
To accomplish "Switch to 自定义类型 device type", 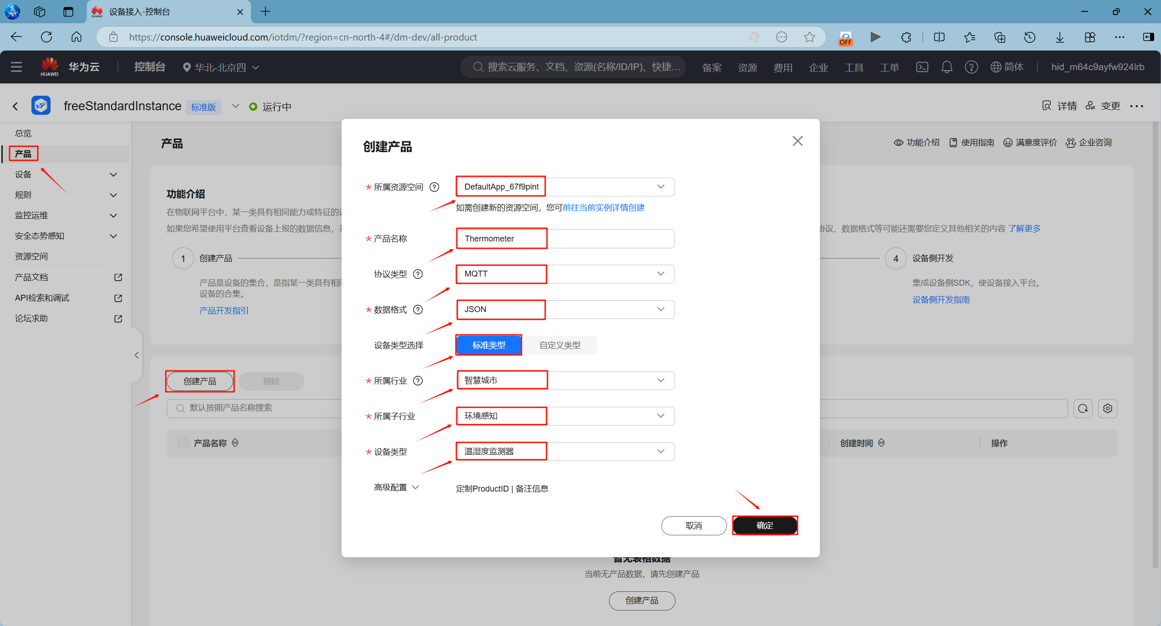I will pos(560,345).
